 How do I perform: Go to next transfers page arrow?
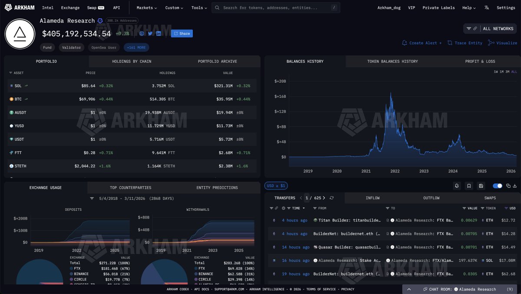click(324, 198)
